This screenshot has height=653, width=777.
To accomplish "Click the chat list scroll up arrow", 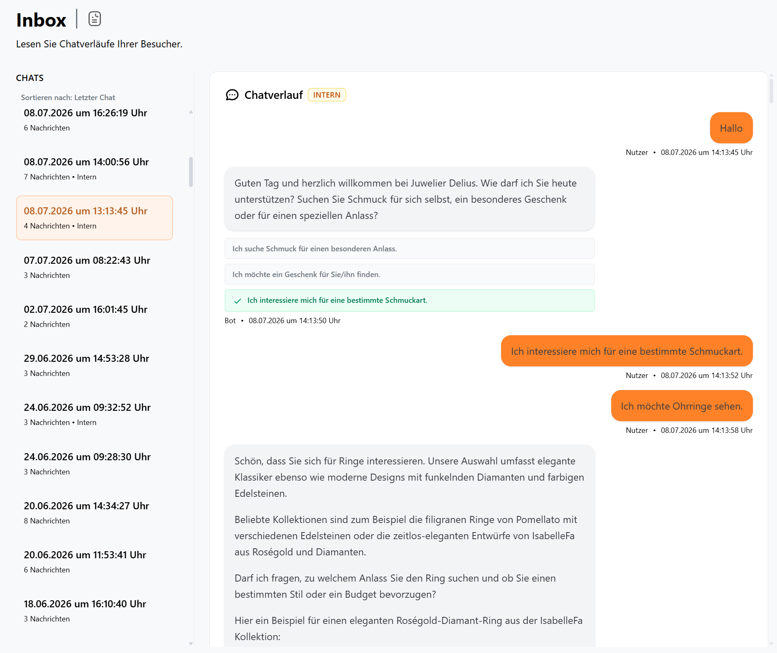I will (x=191, y=112).
